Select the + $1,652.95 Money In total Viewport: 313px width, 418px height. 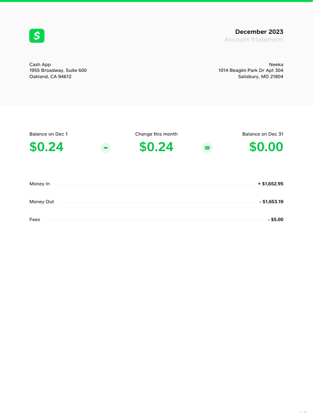pos(270,184)
